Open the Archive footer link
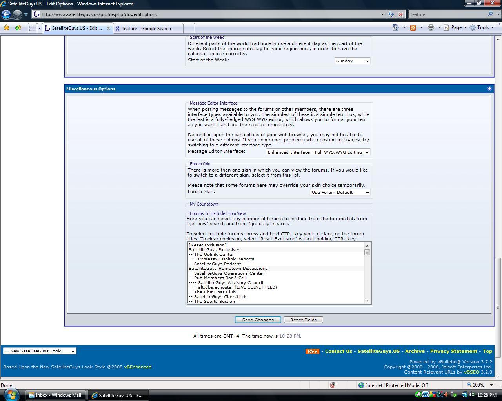502x401 pixels. click(x=415, y=351)
